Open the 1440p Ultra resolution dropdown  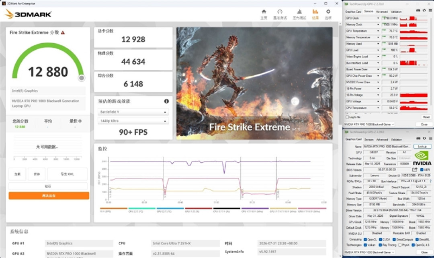133,121
